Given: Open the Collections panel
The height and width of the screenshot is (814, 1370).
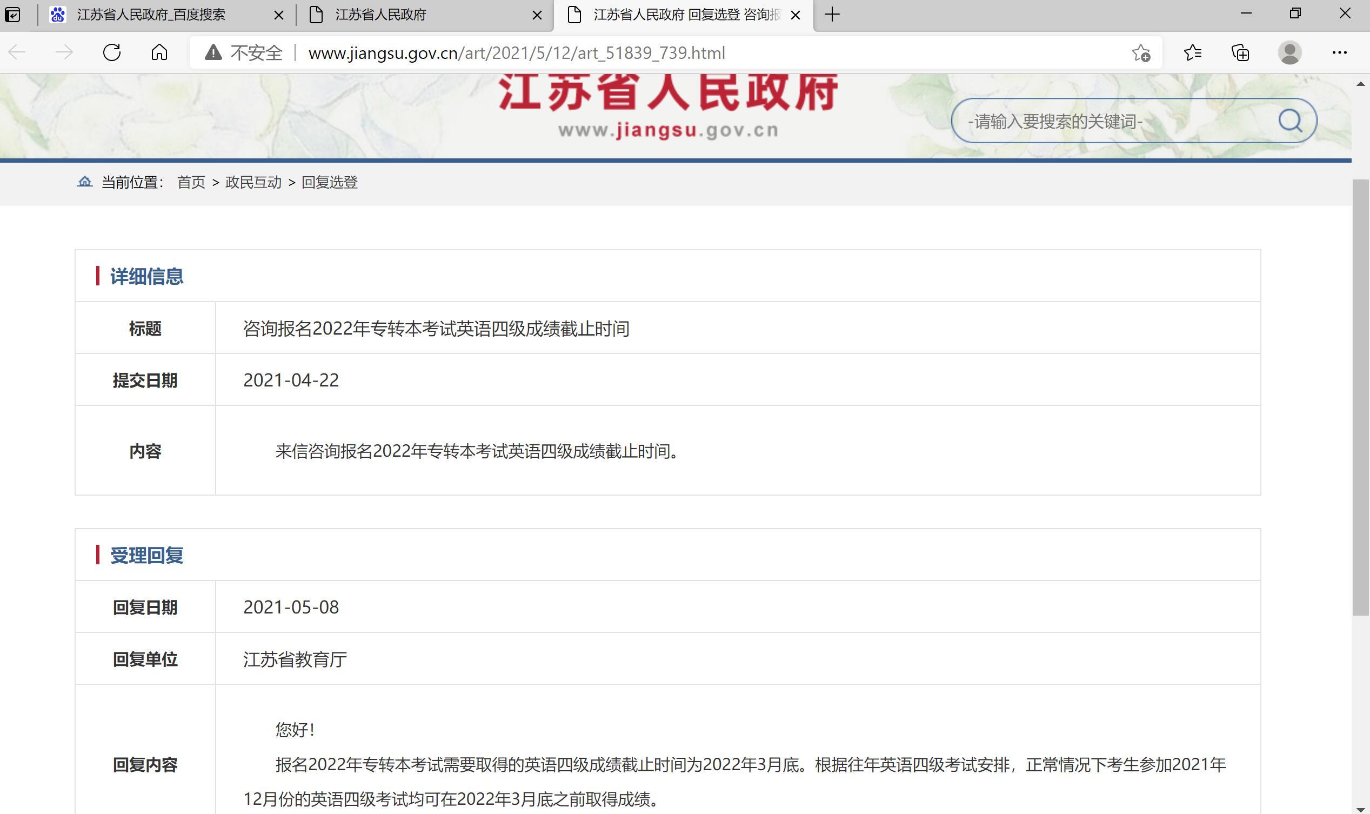Looking at the screenshot, I should point(1241,52).
